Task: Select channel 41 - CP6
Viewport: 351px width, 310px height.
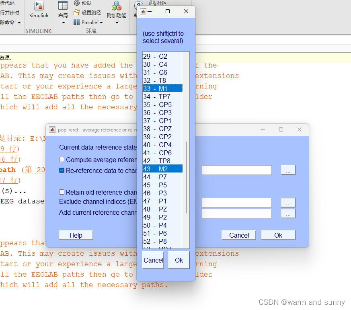Action: coord(163,153)
